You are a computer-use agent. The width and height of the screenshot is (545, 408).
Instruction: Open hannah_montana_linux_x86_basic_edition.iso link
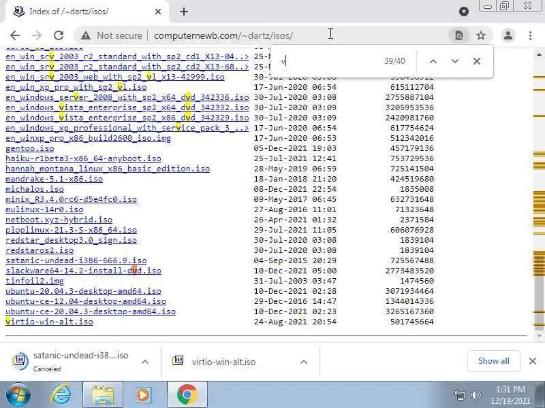[108, 169]
